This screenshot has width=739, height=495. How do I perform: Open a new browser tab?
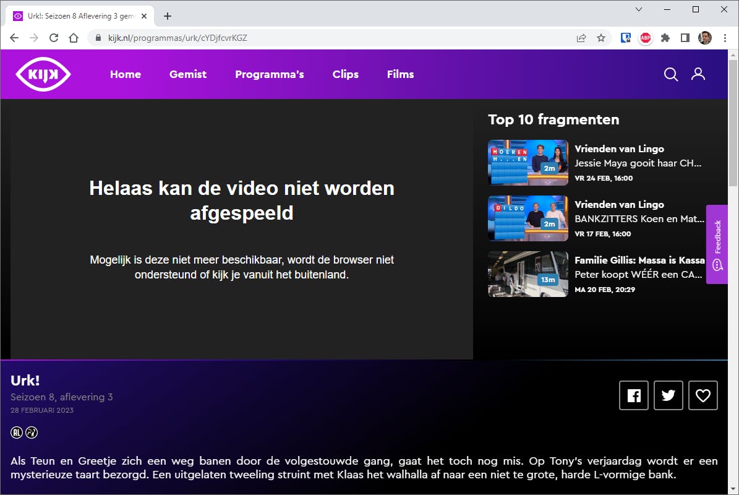coord(168,16)
